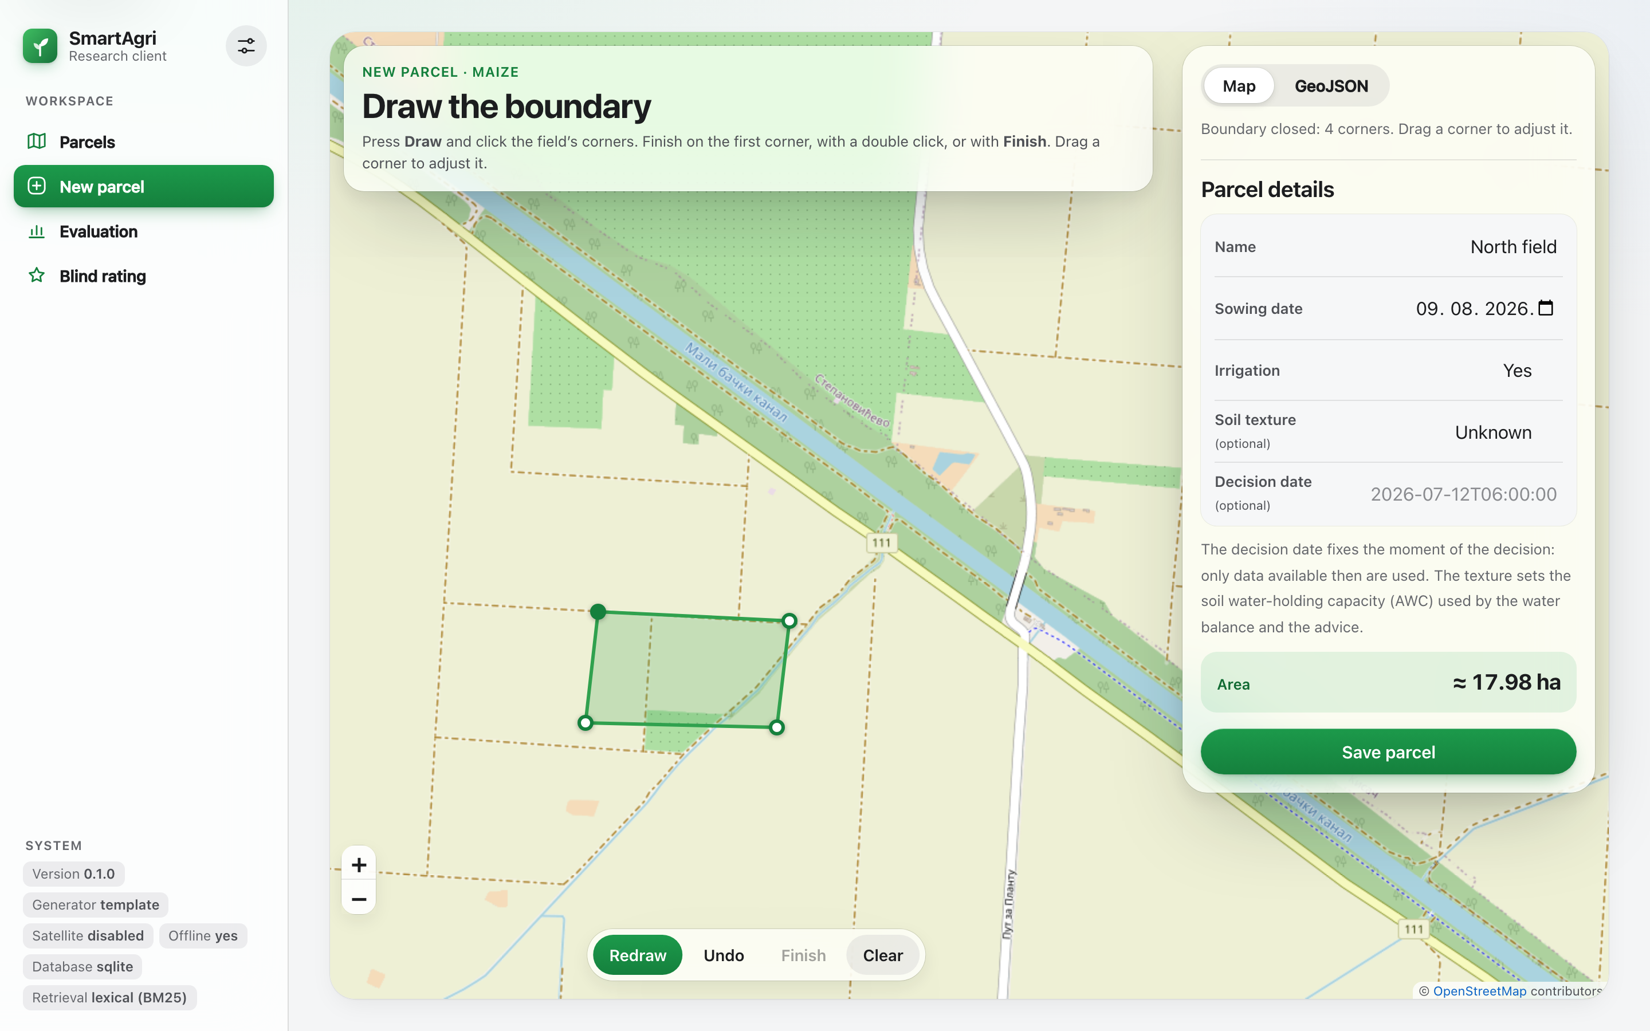
Task: Click the Evaluation bar chart icon
Action: tap(37, 231)
